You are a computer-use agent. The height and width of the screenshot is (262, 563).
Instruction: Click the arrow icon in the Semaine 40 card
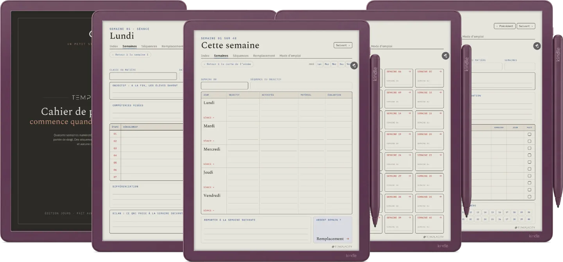[441, 217]
